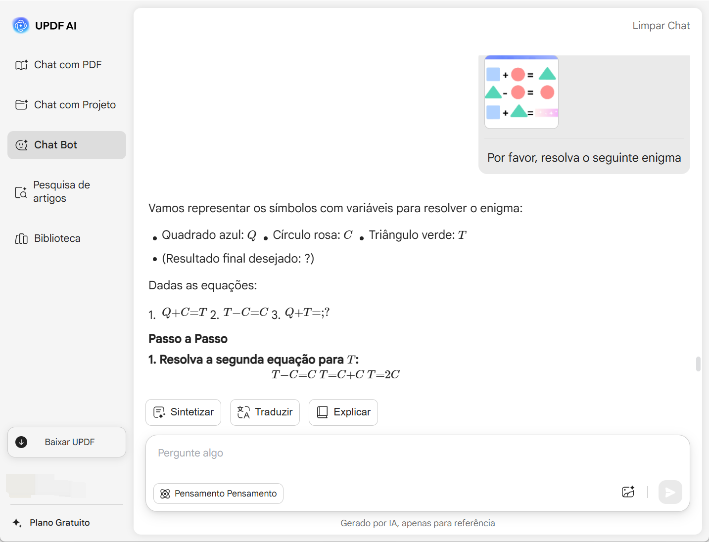The height and width of the screenshot is (542, 709).
Task: Click the Baixar UPDF download button
Action: click(67, 442)
